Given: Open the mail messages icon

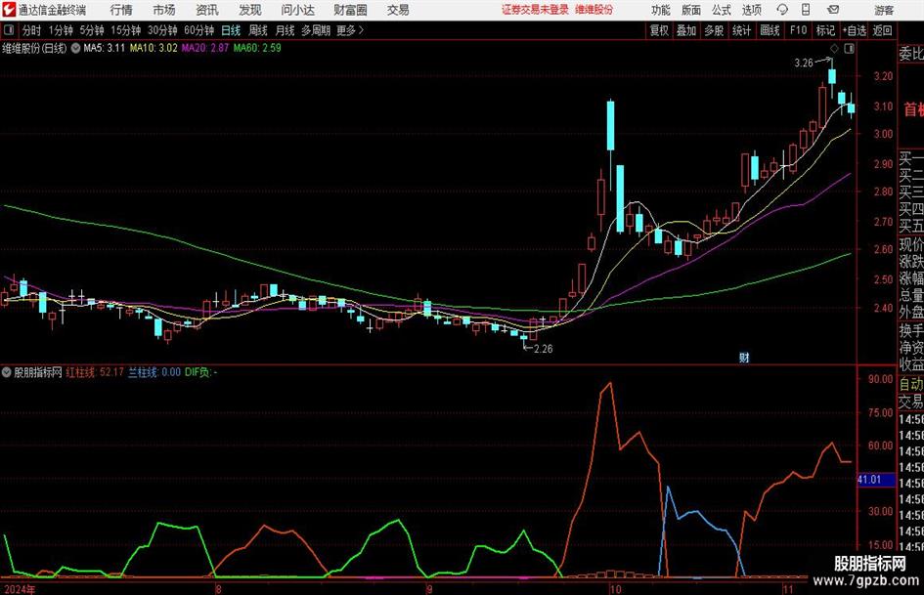Looking at the screenshot, I should click(833, 10).
